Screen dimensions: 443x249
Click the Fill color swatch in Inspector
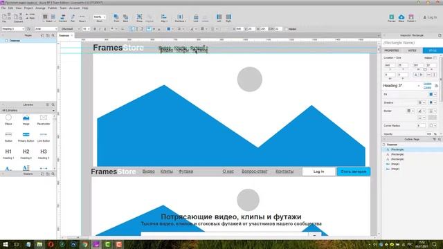(x=431, y=94)
